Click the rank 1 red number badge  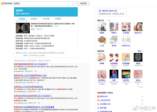coord(98,96)
